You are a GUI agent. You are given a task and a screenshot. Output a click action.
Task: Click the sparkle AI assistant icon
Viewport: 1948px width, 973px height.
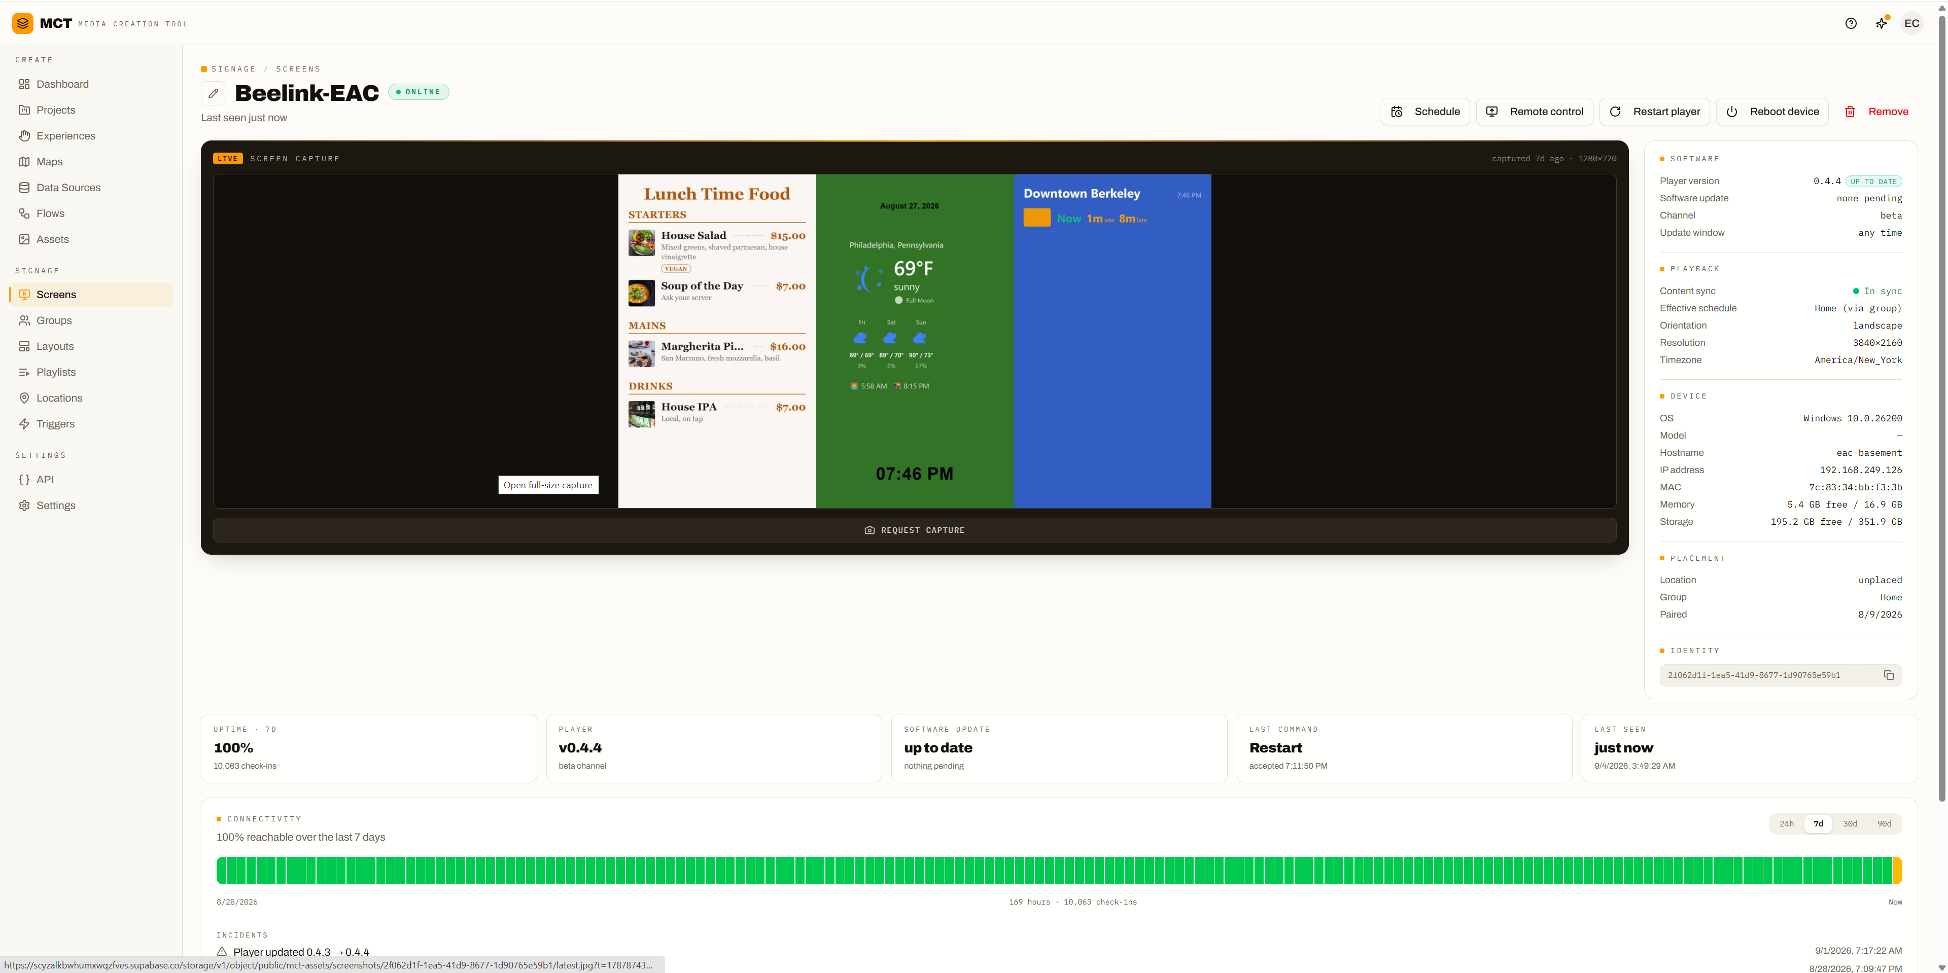pyautogui.click(x=1882, y=23)
